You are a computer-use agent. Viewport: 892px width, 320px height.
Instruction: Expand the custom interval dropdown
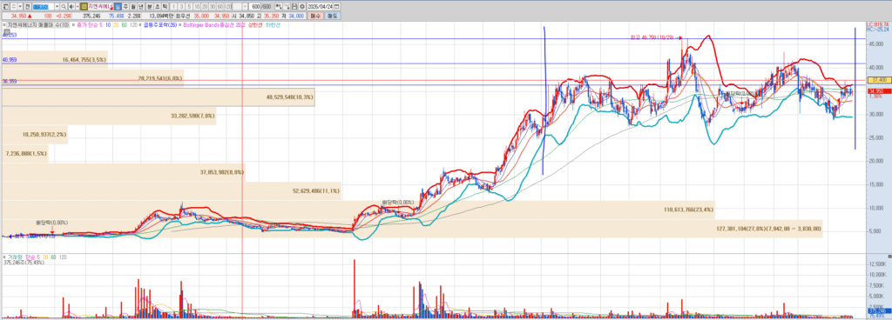(x=245, y=6)
